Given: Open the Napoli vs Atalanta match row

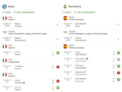Looking at the screenshot, I should [31, 82].
